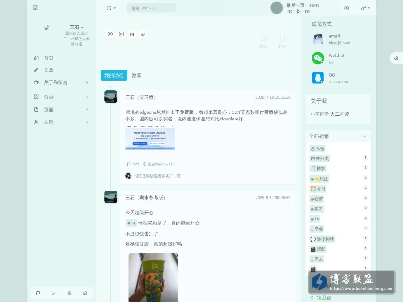
Task: Collapse the 全部标签 panel chevron
Action: point(365,136)
